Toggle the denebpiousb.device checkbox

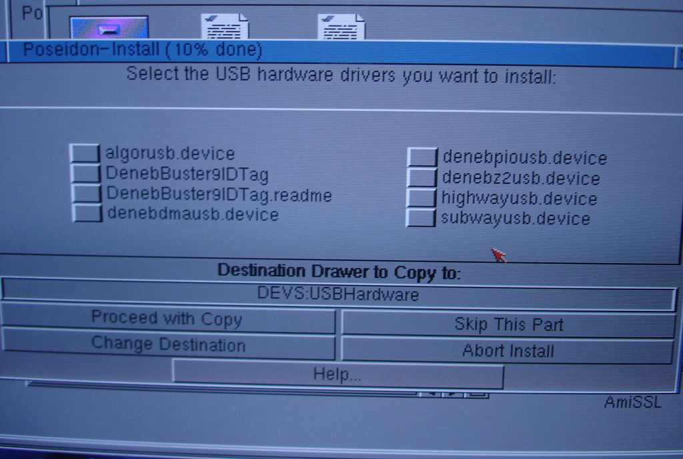tap(422, 157)
